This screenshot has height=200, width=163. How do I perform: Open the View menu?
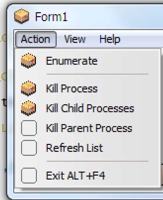tap(75, 39)
